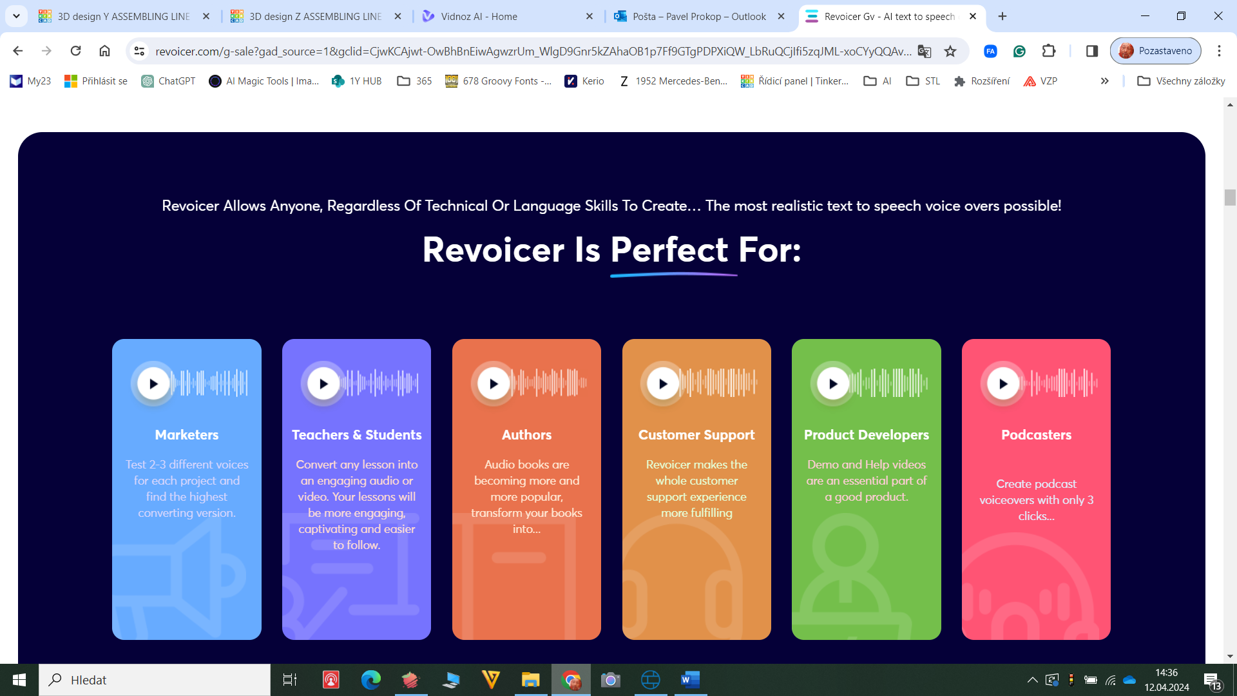Click the Podcasters card title

(1036, 435)
